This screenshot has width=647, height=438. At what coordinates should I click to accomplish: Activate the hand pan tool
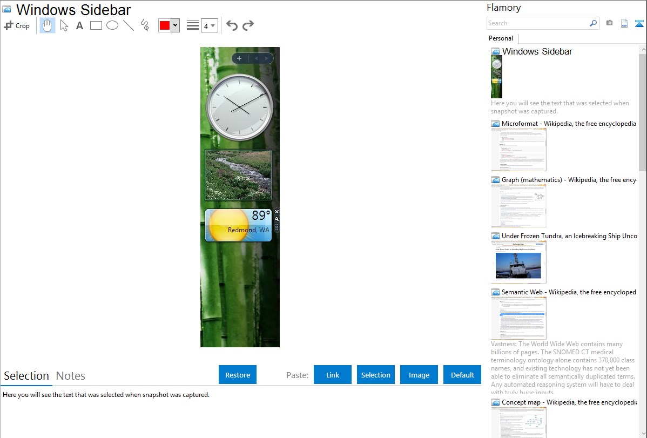pos(47,25)
